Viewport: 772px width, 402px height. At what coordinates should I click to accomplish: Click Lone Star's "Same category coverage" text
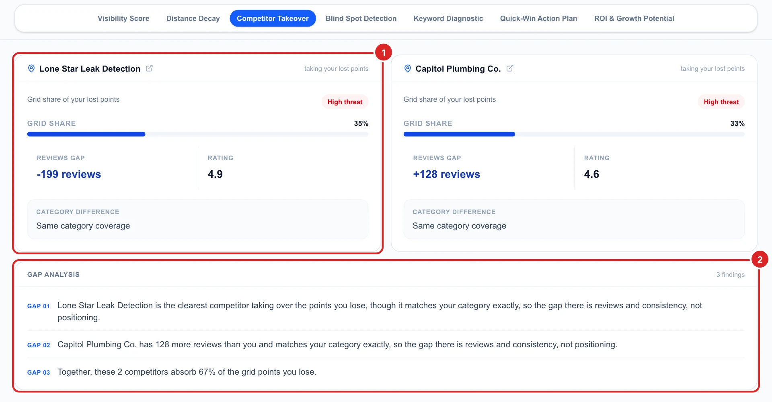pos(83,226)
